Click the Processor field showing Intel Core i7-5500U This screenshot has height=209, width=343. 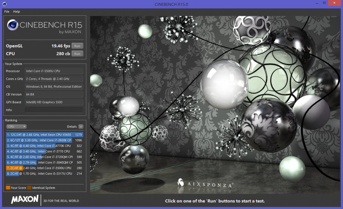pyautogui.click(x=54, y=71)
